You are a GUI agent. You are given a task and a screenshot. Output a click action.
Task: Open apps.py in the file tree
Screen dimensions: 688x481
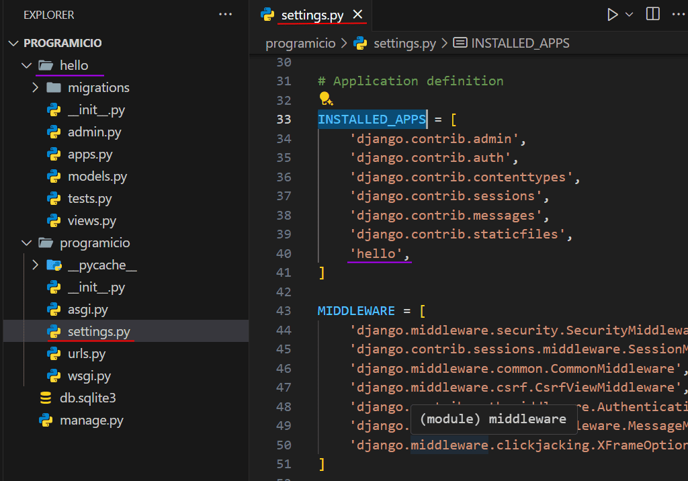coord(90,154)
